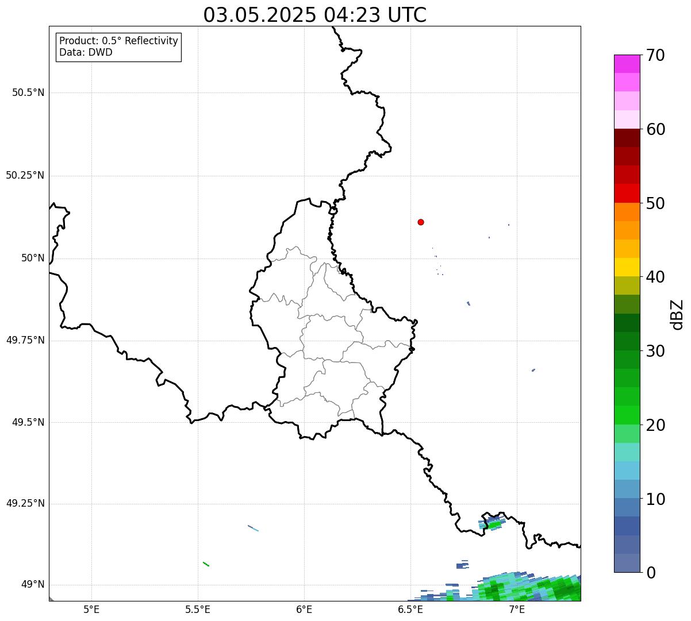Click the "49.25°N" latitude label
The image size is (691, 621).
25,503
